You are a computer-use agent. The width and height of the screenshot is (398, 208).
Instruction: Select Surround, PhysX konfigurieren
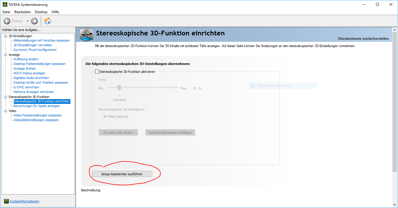pyautogui.click(x=35, y=50)
